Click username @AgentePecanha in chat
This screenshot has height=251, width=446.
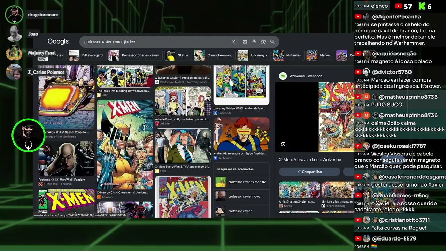click(397, 17)
